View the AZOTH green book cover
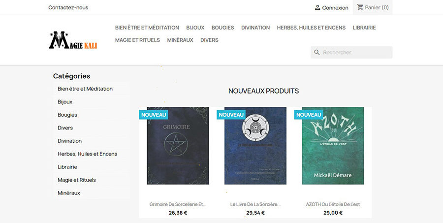Screen dimensions: 443x223 tap(333, 146)
